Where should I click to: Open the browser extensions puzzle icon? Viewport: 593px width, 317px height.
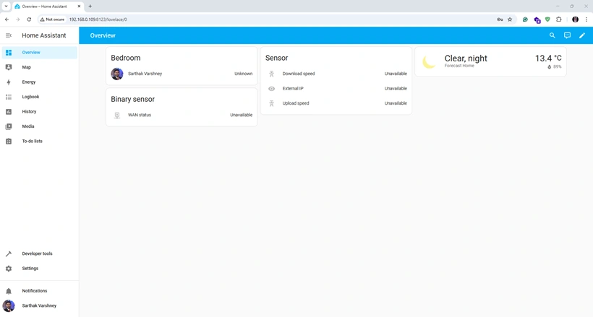[x=558, y=19]
